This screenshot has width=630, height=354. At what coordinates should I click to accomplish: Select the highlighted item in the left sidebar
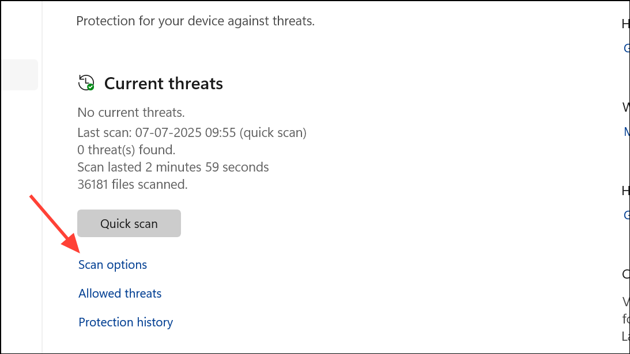click(19, 75)
